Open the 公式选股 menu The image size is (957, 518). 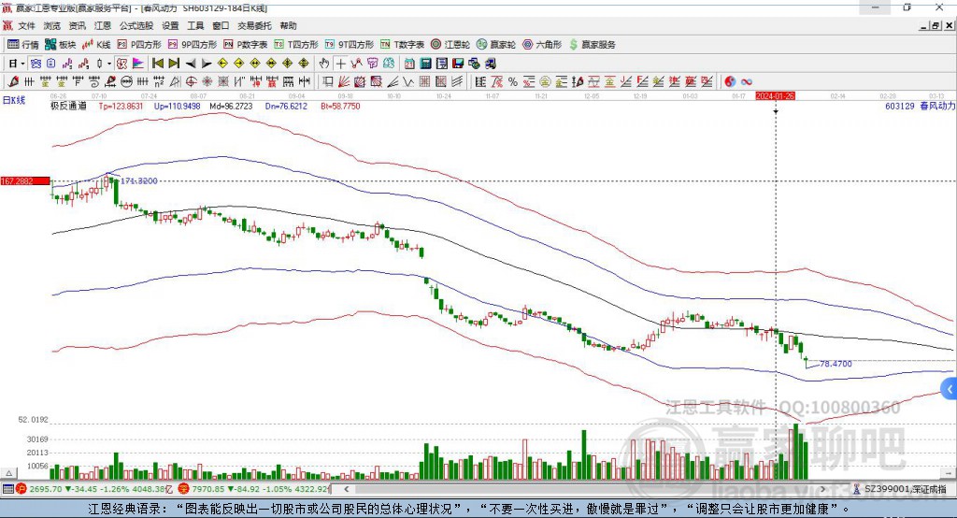click(x=136, y=25)
